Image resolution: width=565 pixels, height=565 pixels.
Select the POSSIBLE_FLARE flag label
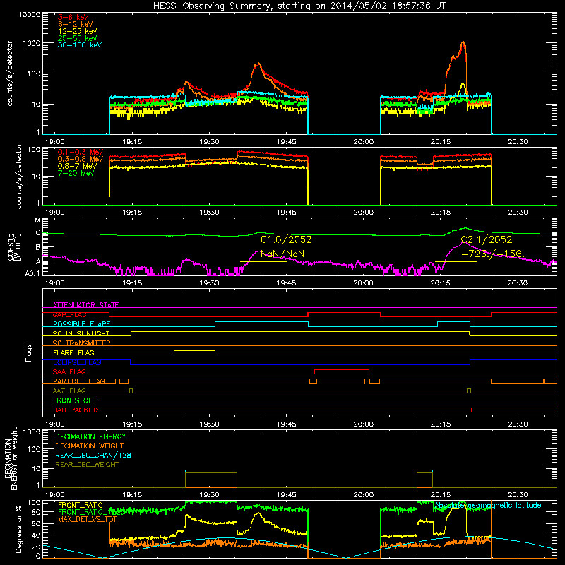pyautogui.click(x=81, y=324)
